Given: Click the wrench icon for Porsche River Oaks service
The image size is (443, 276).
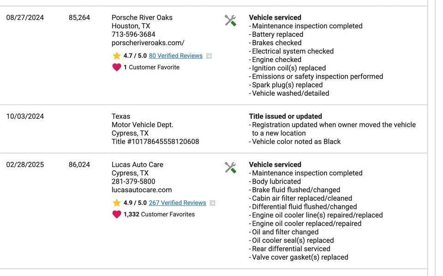Looking at the screenshot, I should point(230,21).
